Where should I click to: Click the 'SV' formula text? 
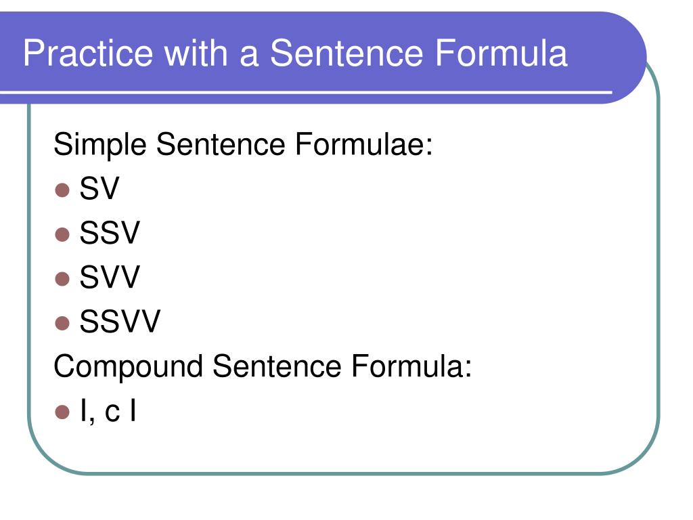coord(99,188)
